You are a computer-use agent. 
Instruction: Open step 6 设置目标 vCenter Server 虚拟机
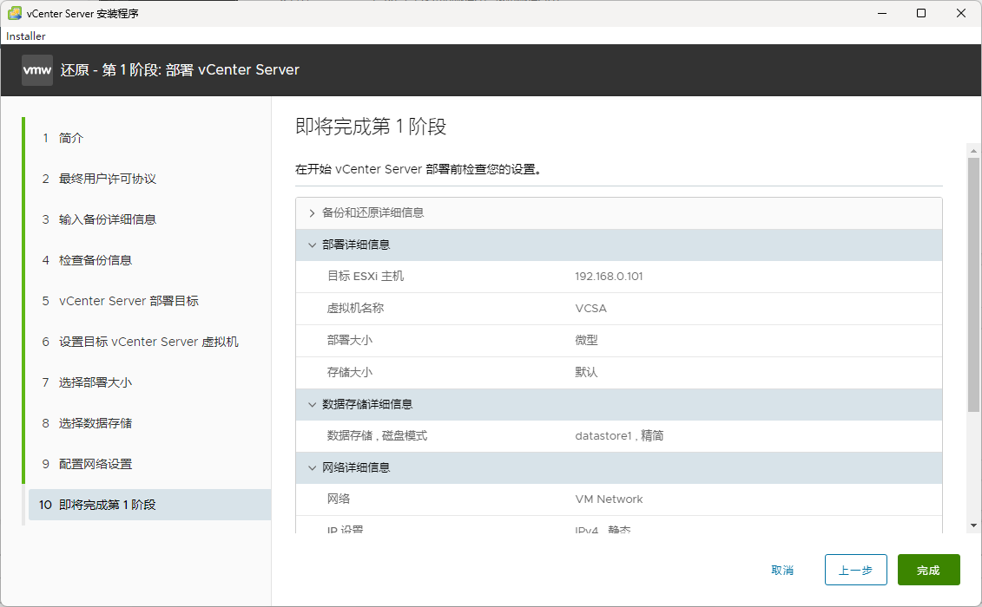pos(148,342)
